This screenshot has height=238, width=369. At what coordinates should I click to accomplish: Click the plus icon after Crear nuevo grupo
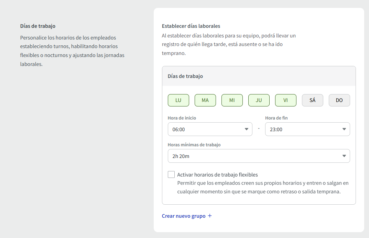(210, 216)
